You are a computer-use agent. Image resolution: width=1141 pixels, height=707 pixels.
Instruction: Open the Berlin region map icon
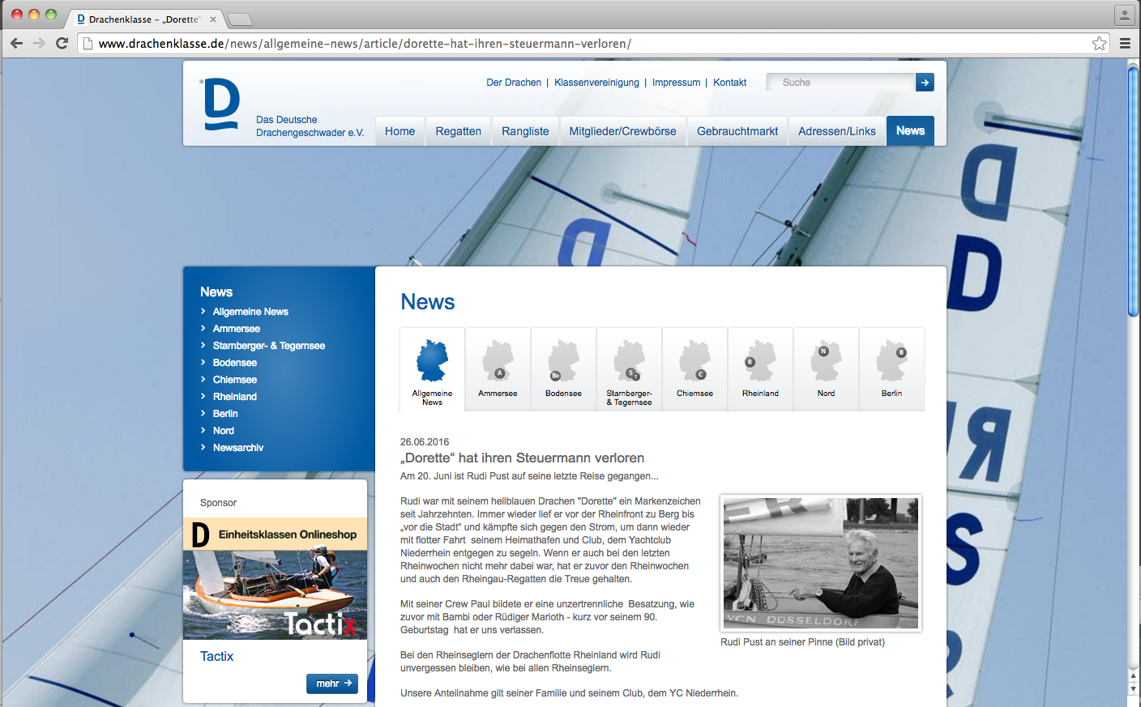[x=891, y=362]
